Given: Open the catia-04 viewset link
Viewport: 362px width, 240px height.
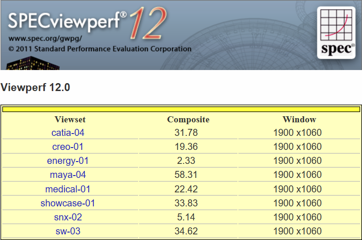Looking at the screenshot, I should coord(68,133).
